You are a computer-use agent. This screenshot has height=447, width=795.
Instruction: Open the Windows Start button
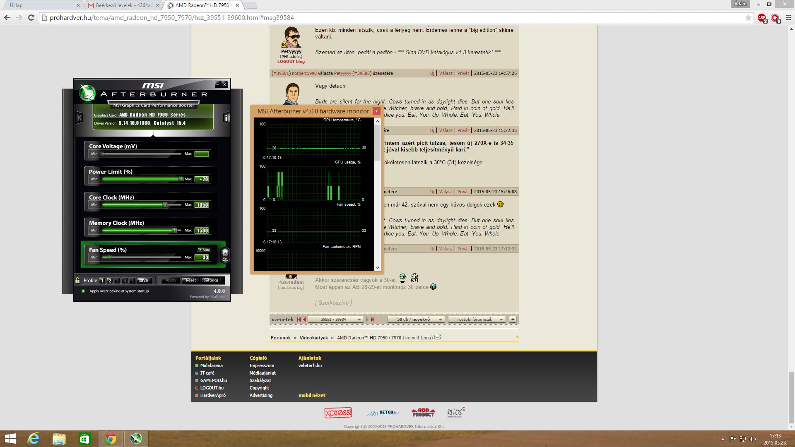point(10,439)
